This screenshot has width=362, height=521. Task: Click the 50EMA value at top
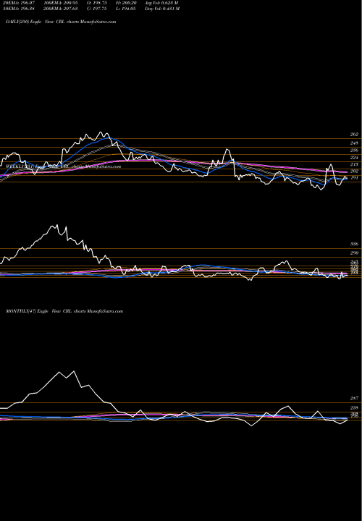pos(17,9)
